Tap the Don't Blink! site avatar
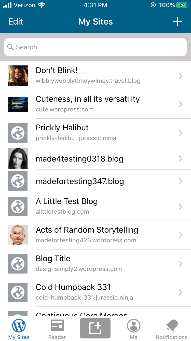 click(18, 76)
